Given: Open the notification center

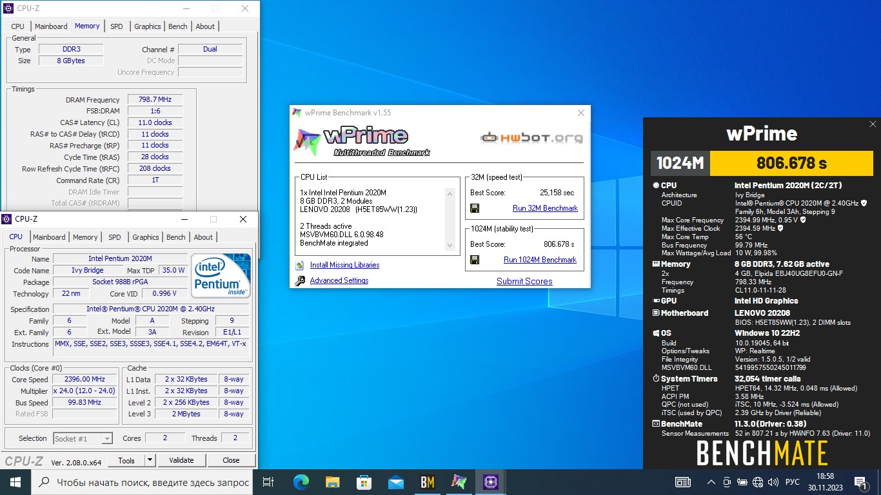Looking at the screenshot, I should click(861, 482).
